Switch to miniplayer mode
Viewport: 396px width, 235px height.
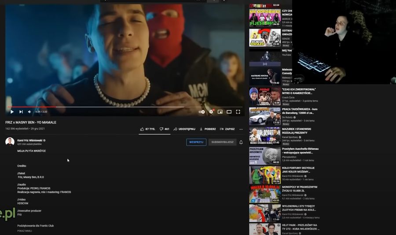pos(220,112)
